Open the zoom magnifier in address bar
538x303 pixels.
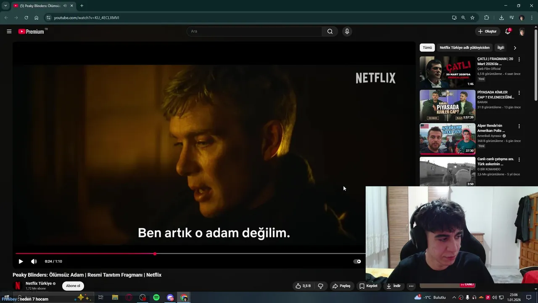point(463,18)
